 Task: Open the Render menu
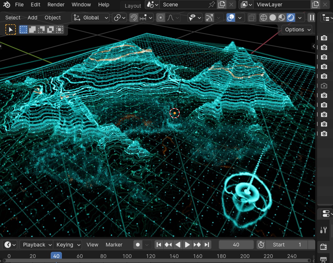[x=56, y=5]
